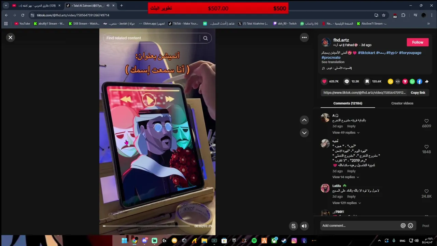This screenshot has height=246, width=437.
Task: Post the comment
Action: coord(426,226)
